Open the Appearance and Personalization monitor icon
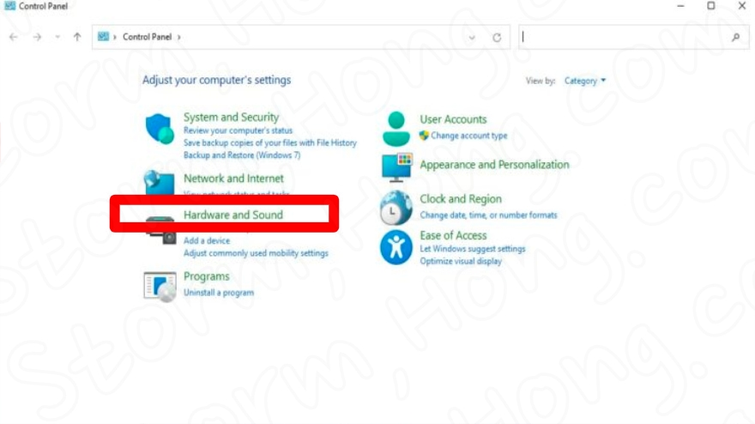 396,167
